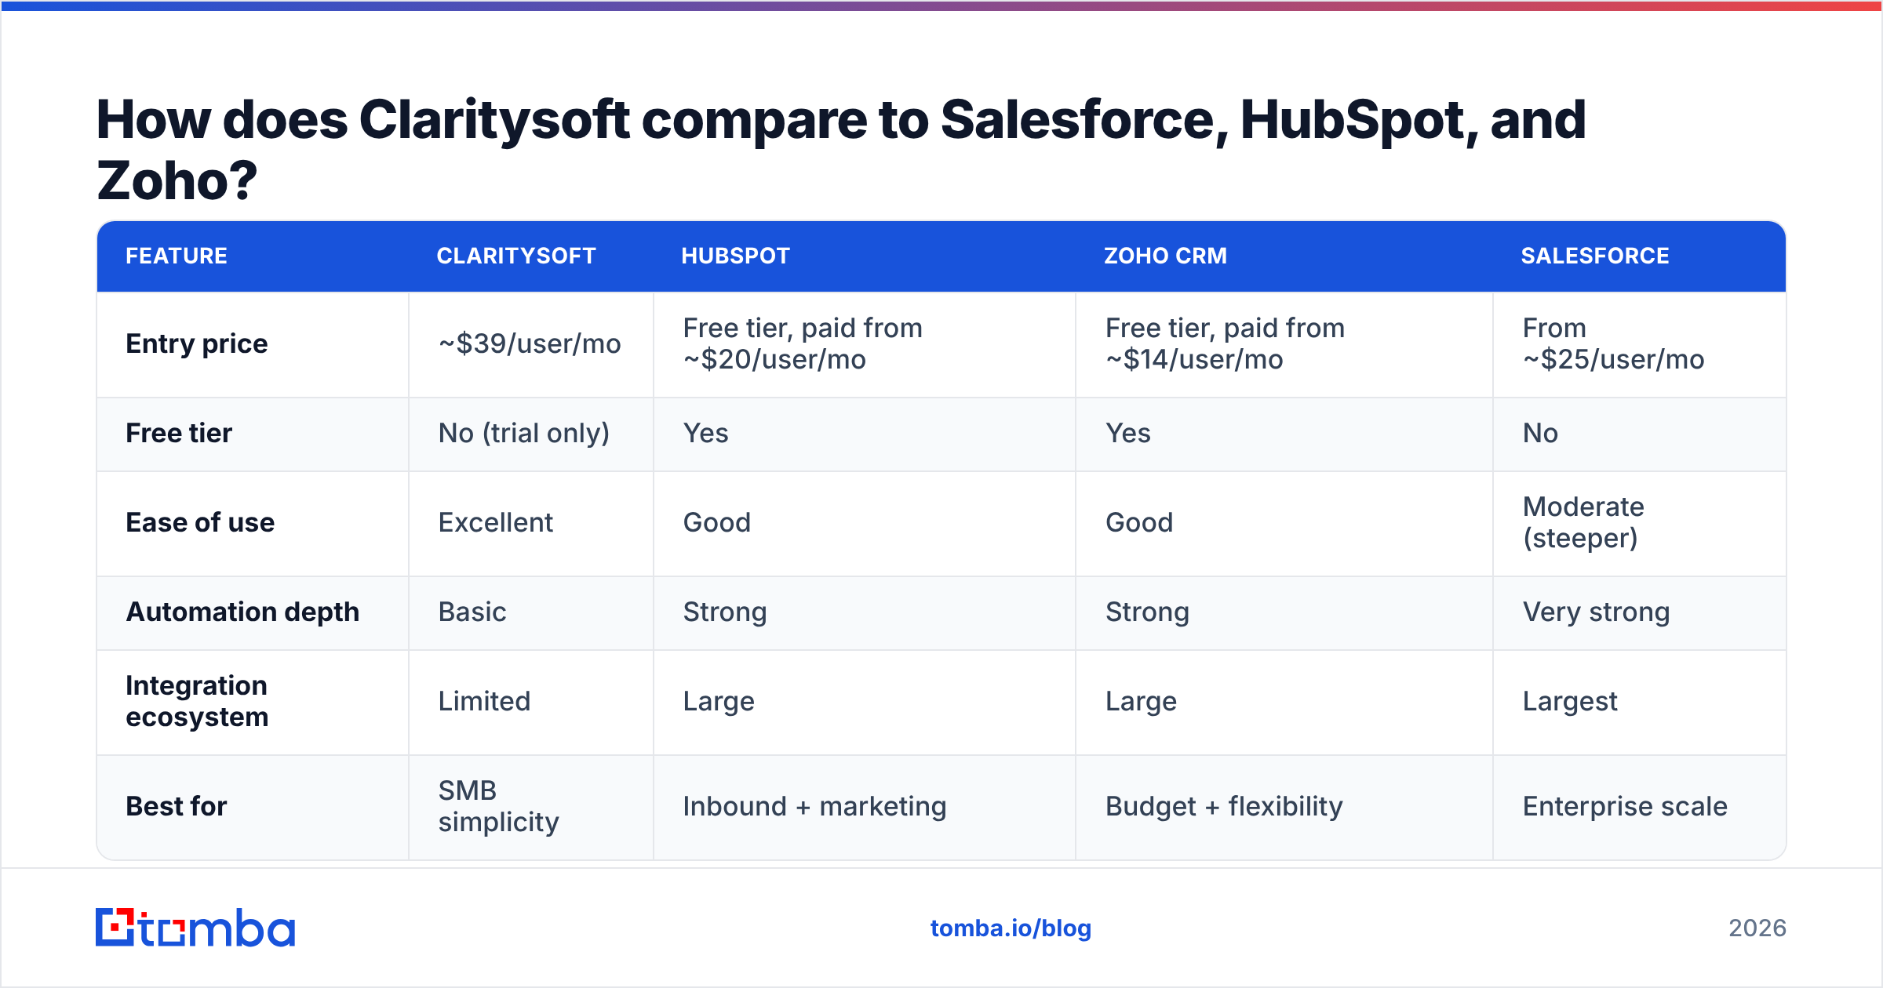This screenshot has height=988, width=1883.
Task: Click the Claritysoft comparison heading
Action: pyautogui.click(x=841, y=149)
